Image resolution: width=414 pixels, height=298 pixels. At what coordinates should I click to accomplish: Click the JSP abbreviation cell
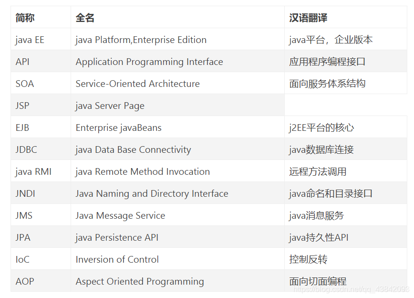[x=41, y=105]
